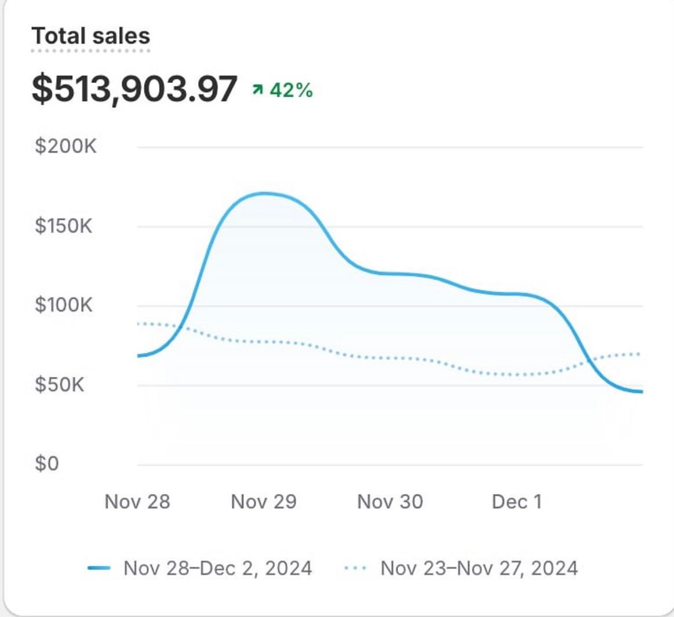Image resolution: width=674 pixels, height=617 pixels.
Task: Click the Dec 1 x-axis label
Action: [x=516, y=502]
